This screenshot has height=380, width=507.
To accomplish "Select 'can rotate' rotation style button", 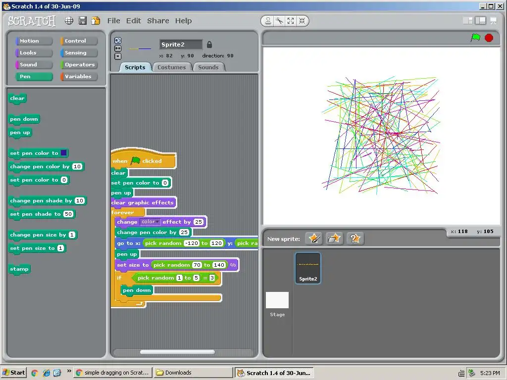I will 118,41.
